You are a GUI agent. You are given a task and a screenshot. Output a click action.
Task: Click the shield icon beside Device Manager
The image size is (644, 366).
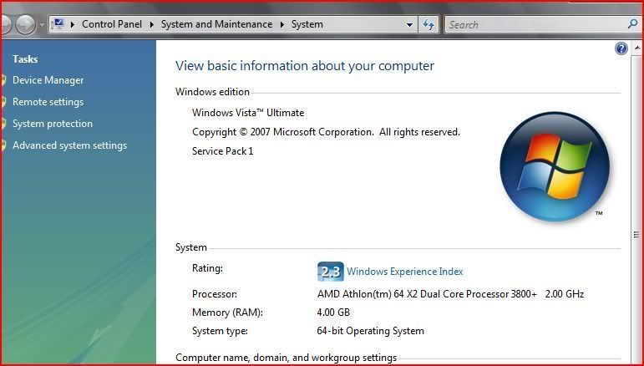click(x=3, y=80)
